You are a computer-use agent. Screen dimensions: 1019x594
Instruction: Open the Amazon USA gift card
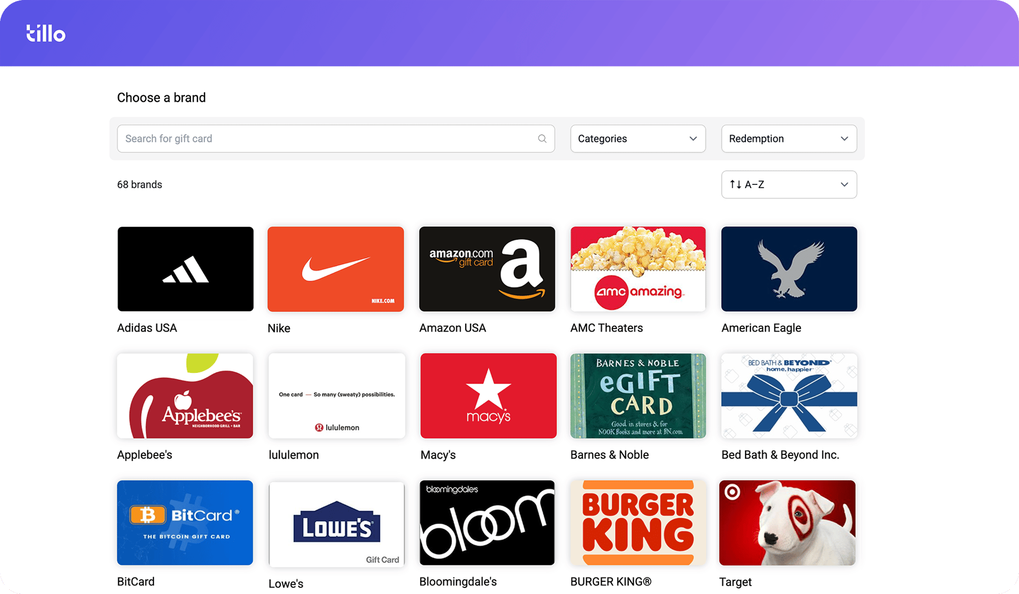pos(487,269)
